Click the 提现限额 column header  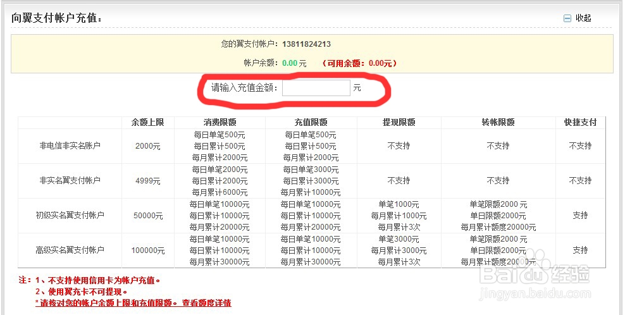click(x=399, y=123)
